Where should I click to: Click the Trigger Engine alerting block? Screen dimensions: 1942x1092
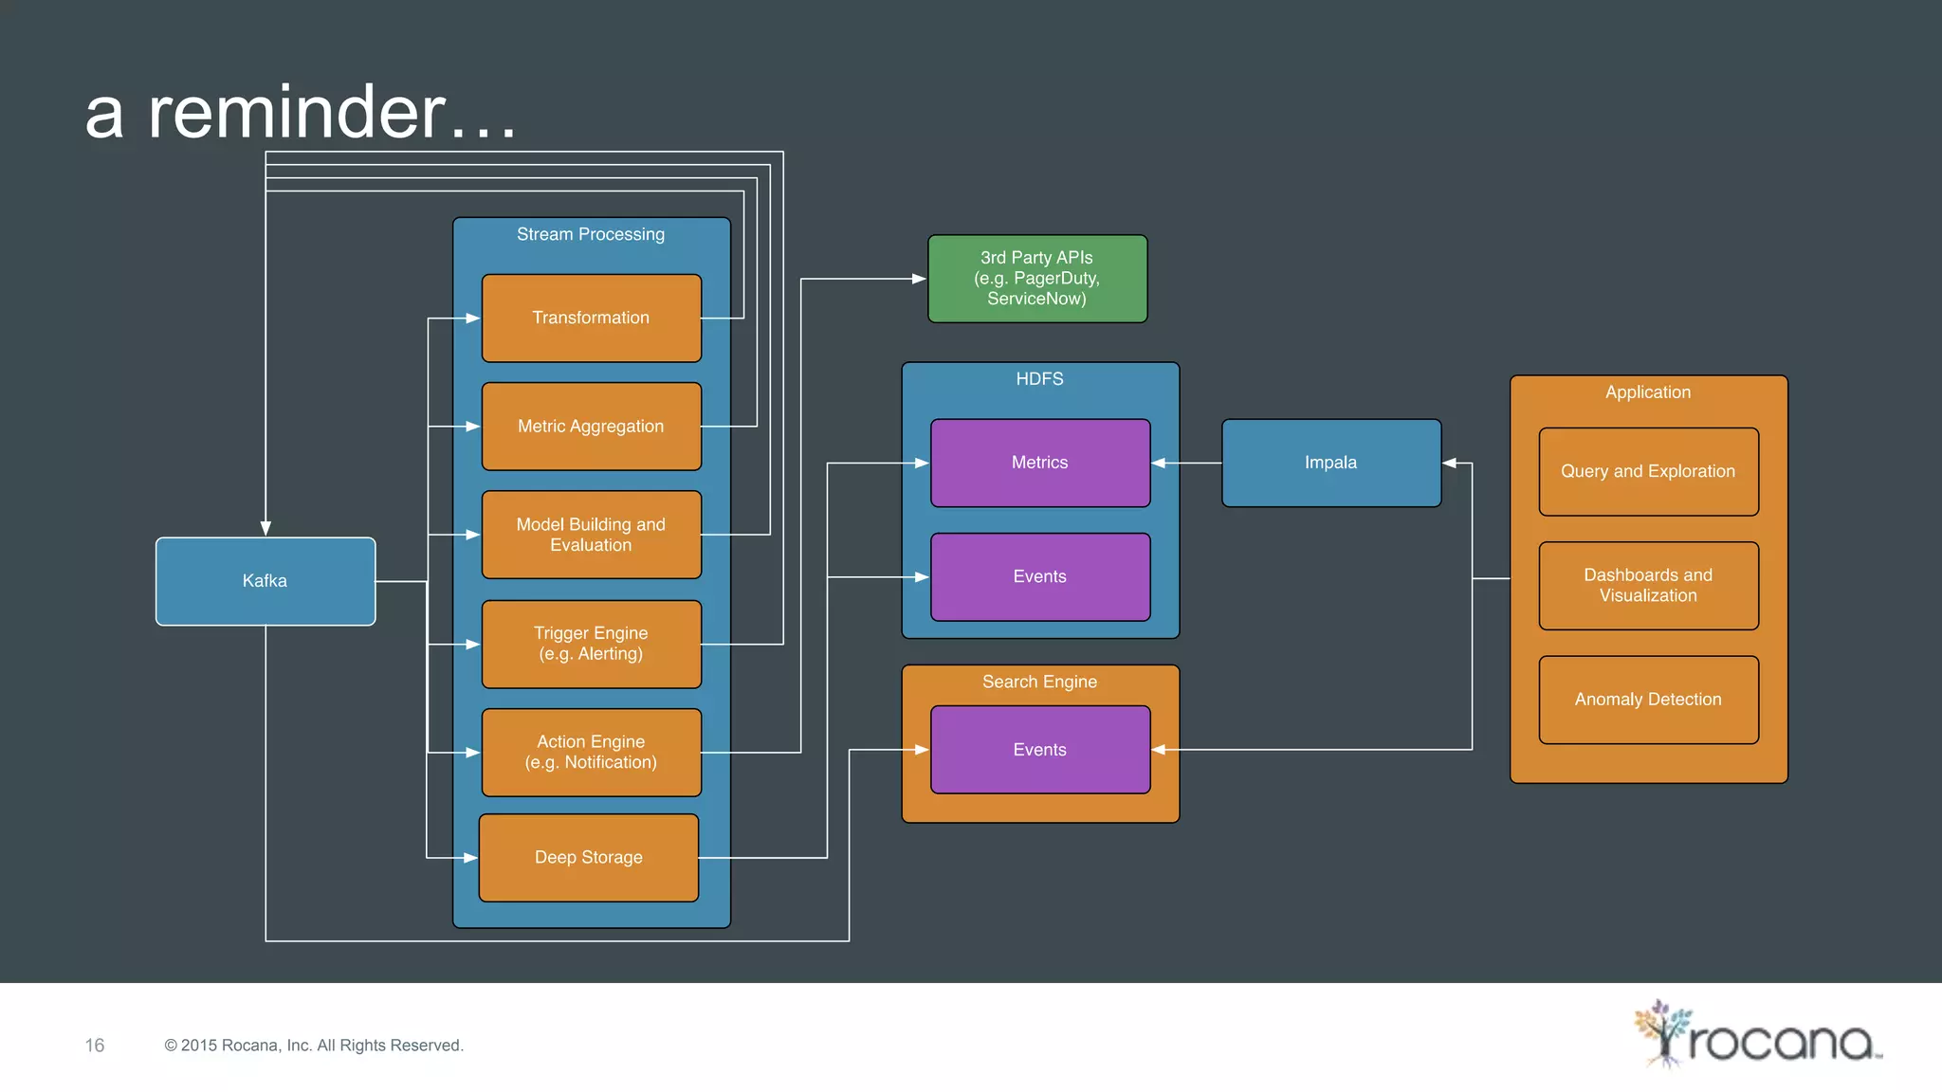591,644
